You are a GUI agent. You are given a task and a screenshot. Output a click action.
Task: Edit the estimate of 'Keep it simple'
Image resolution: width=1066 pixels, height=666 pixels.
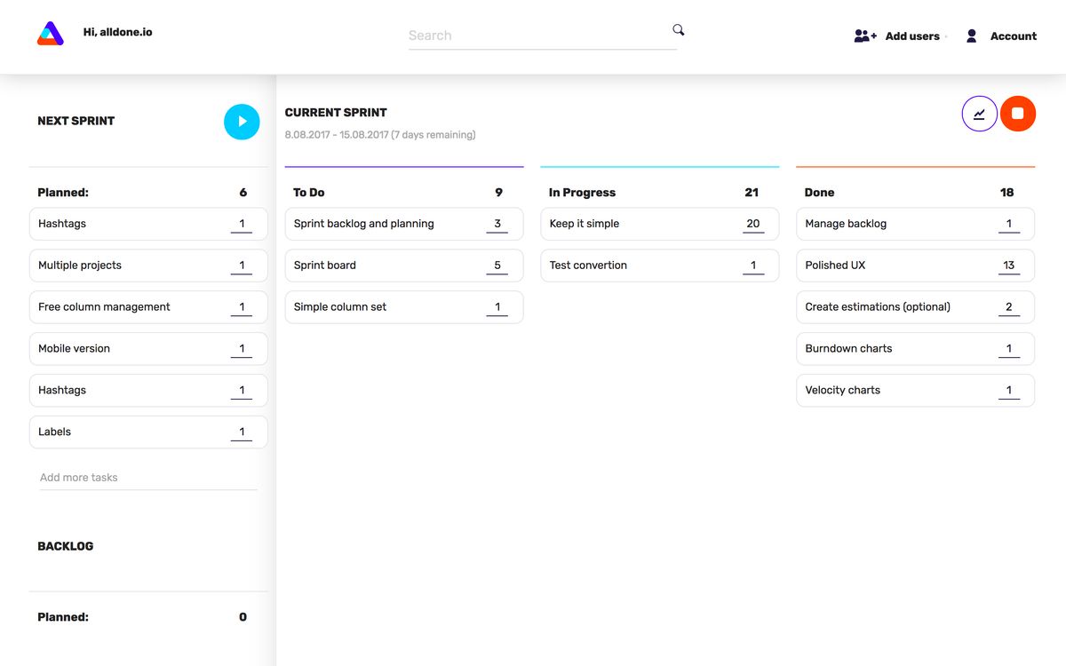pyautogui.click(x=753, y=223)
